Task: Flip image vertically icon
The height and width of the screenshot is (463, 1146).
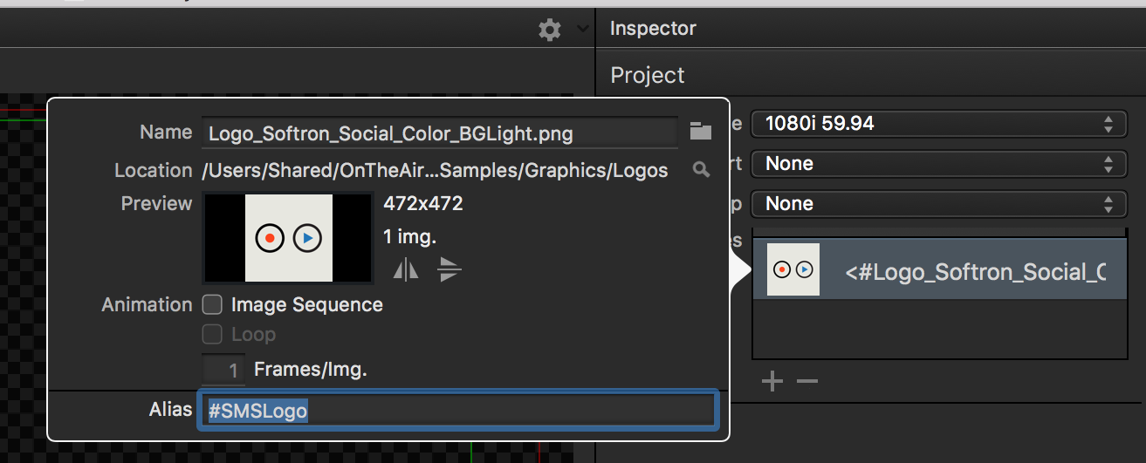Action: click(x=449, y=269)
